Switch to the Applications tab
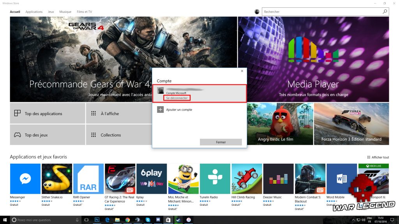 point(34,12)
